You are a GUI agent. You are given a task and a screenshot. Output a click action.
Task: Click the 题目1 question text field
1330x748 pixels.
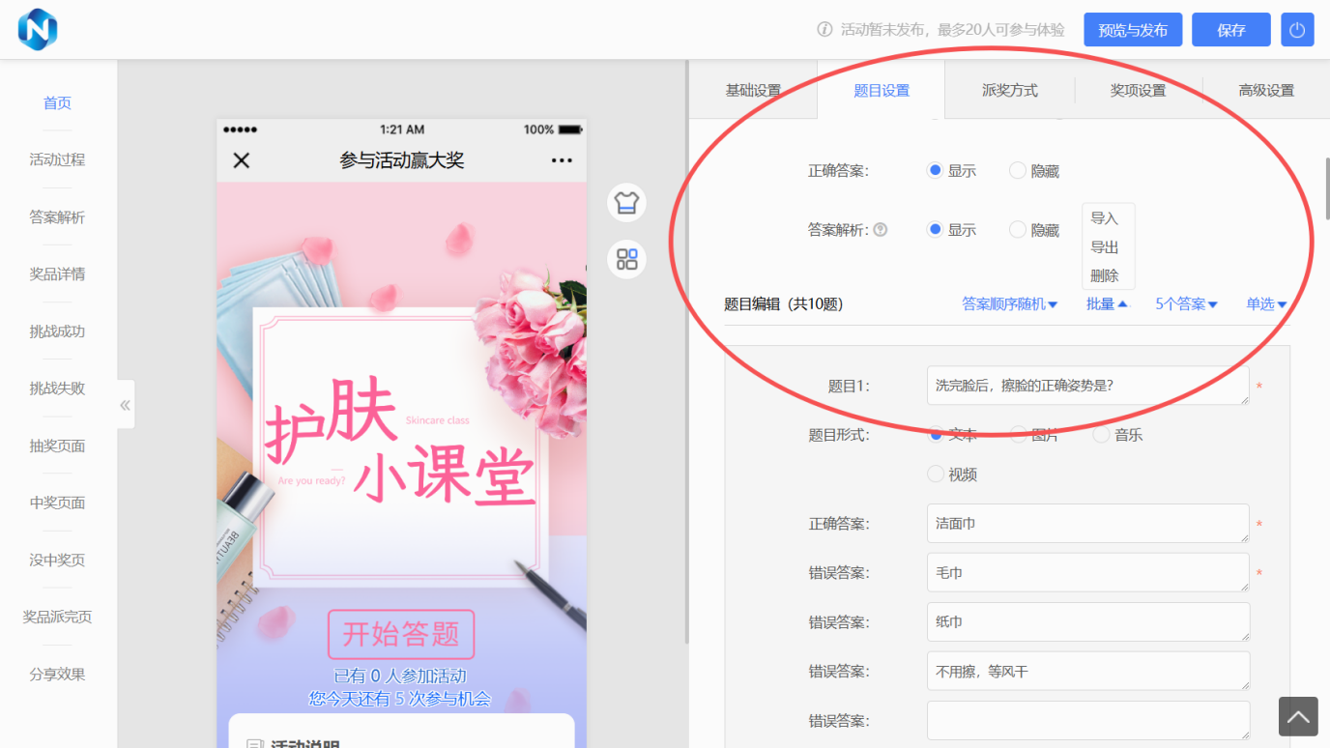[1086, 386]
